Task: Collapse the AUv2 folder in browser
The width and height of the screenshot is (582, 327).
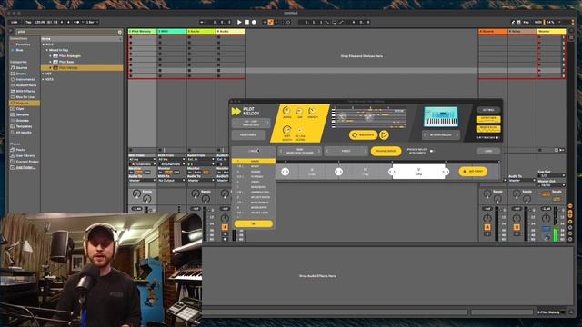Action: tap(44, 45)
